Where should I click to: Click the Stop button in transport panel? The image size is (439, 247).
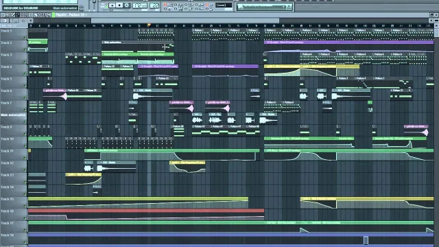point(119,5)
